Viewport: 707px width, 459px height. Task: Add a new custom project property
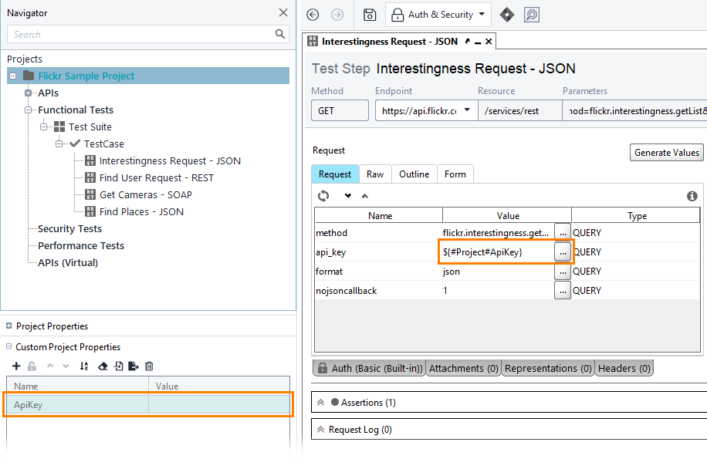pos(17,366)
